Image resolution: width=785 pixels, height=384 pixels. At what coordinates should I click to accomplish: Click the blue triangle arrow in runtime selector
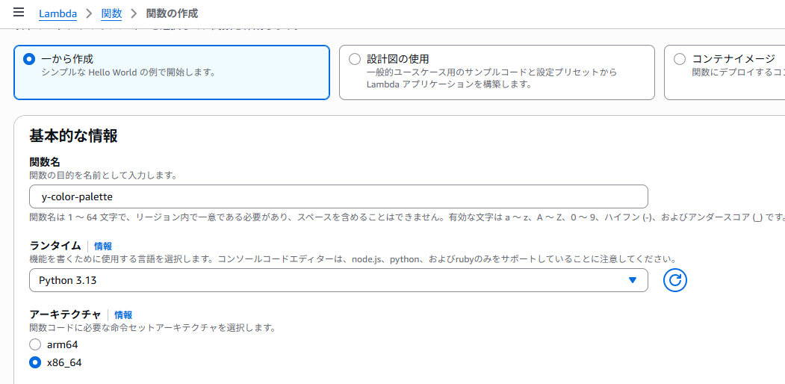(x=632, y=280)
